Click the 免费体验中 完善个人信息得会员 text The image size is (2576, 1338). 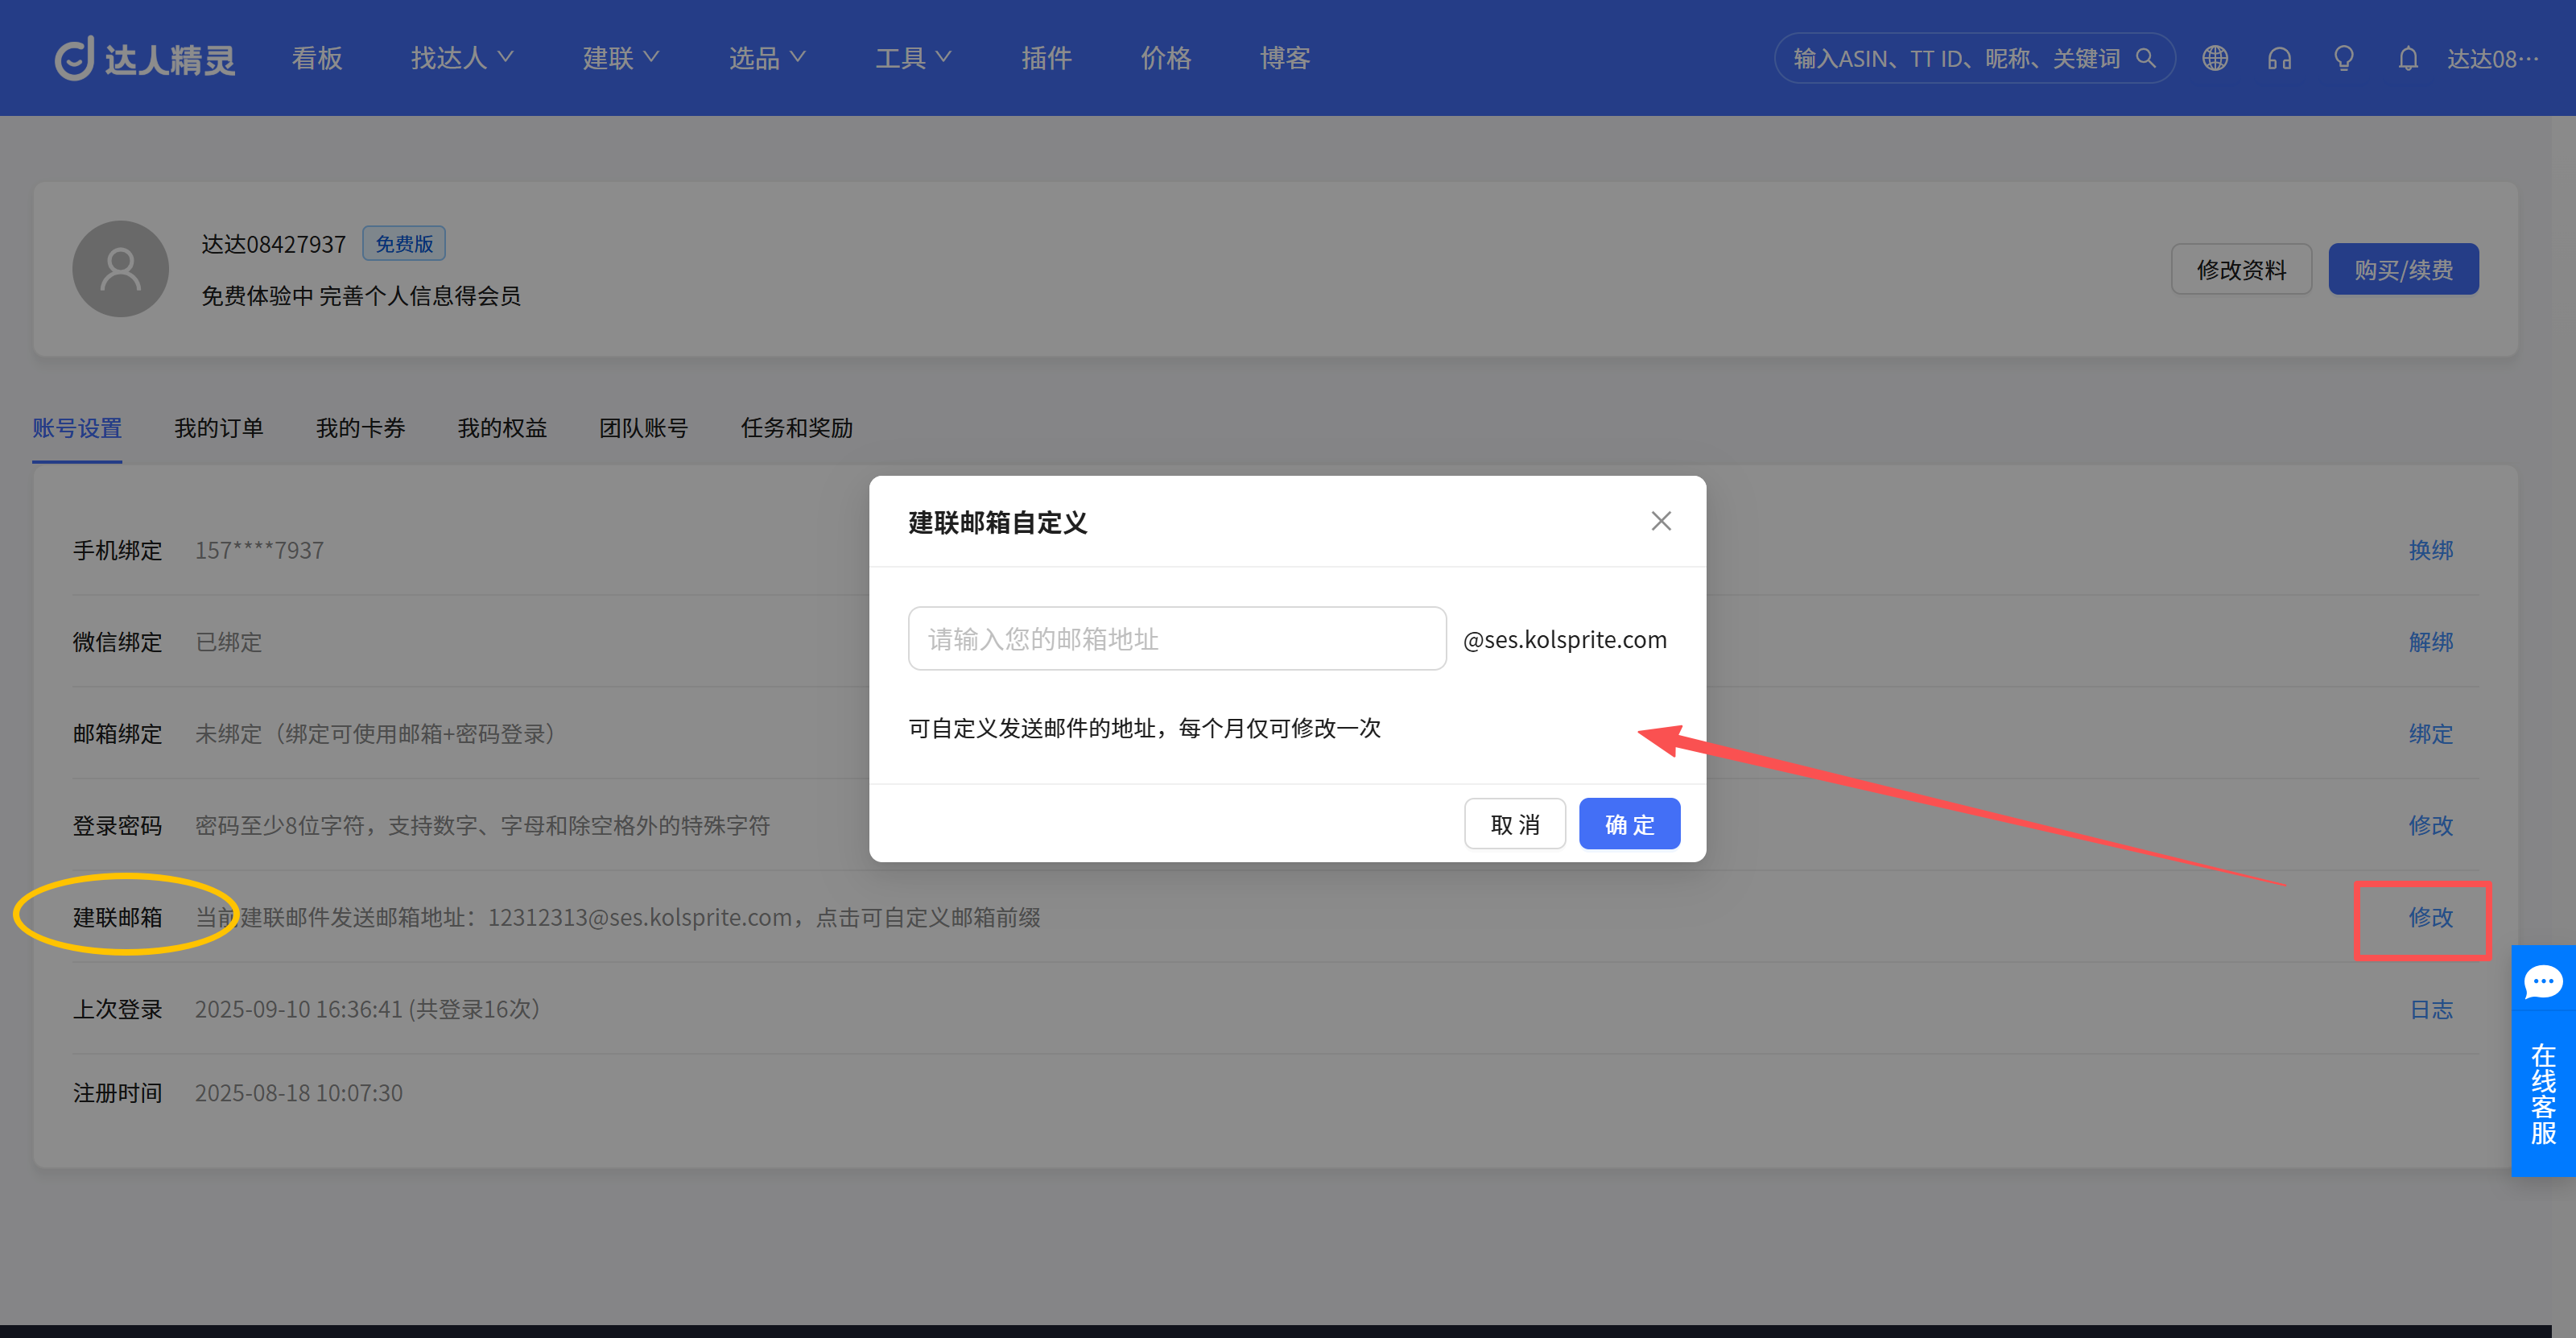point(361,296)
